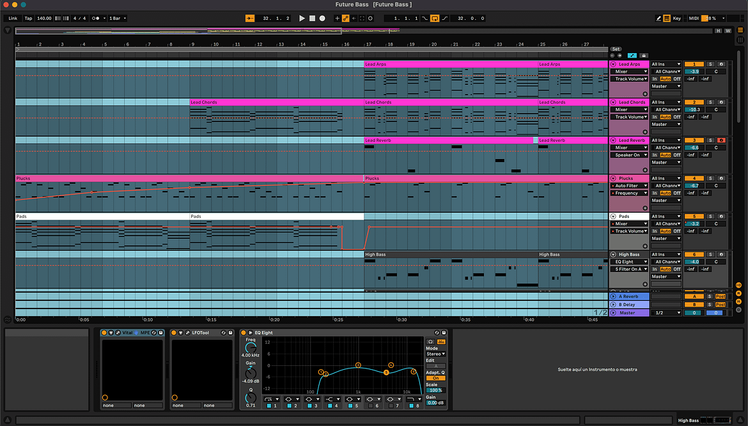The image size is (748, 426).
Task: Click the Follow playback arrow button
Action: click(250, 19)
